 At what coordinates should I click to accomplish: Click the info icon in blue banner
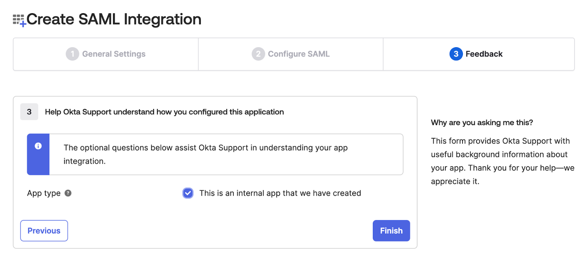(38, 146)
